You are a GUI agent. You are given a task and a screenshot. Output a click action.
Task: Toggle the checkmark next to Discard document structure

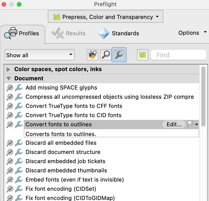point(10,152)
